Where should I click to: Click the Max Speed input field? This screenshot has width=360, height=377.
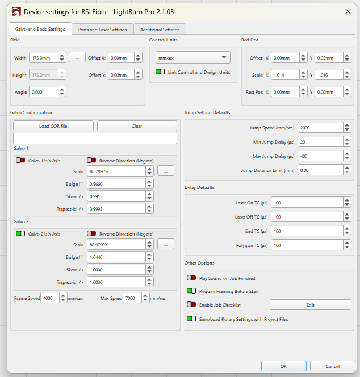[x=132, y=298]
